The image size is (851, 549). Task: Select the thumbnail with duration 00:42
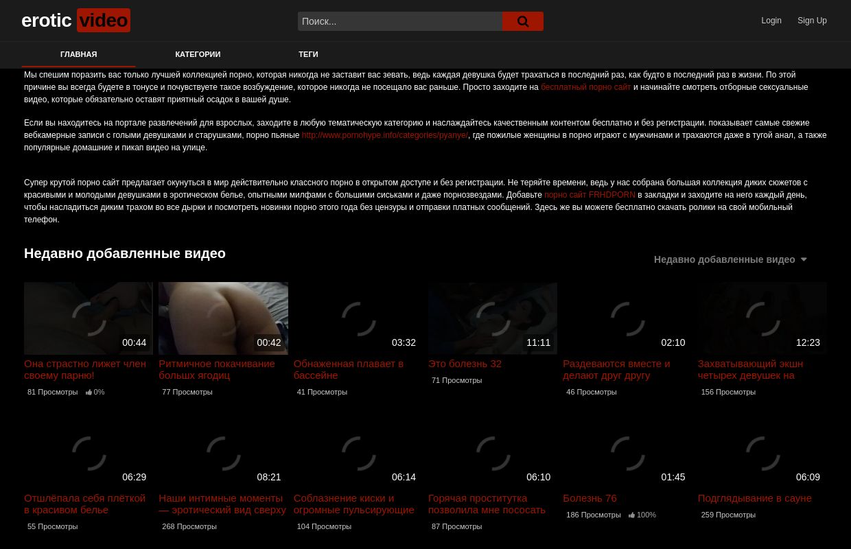(x=223, y=318)
